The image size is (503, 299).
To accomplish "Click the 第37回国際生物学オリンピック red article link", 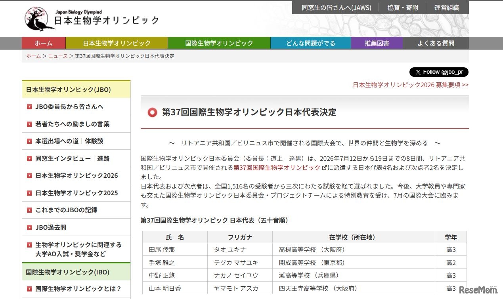I will 277,168.
